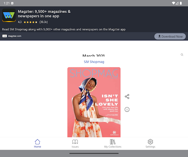Tap the search magnifier icon
The height and width of the screenshot is (157, 188).
click(x=182, y=55)
